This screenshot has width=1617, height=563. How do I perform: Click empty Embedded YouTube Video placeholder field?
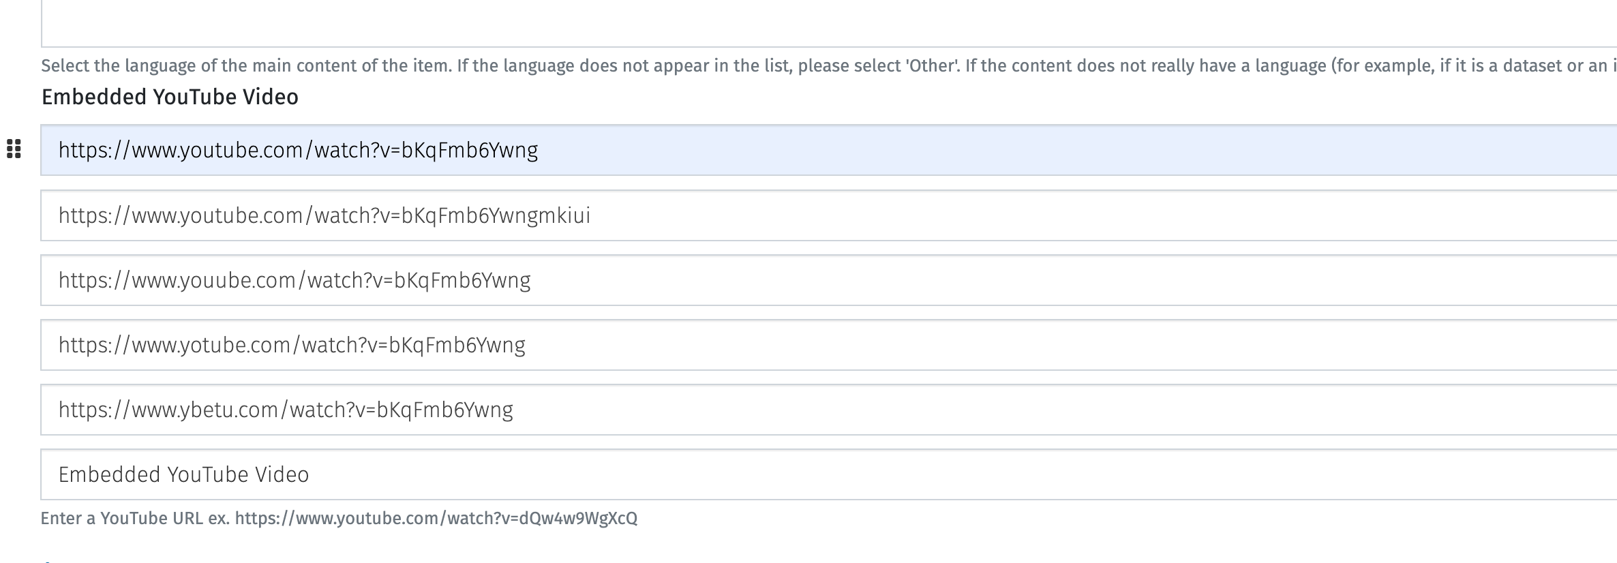[x=818, y=474]
